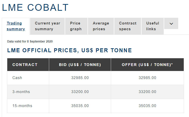The image size is (189, 117).
Task: Go to Contract specs tab
Action: 128,26
